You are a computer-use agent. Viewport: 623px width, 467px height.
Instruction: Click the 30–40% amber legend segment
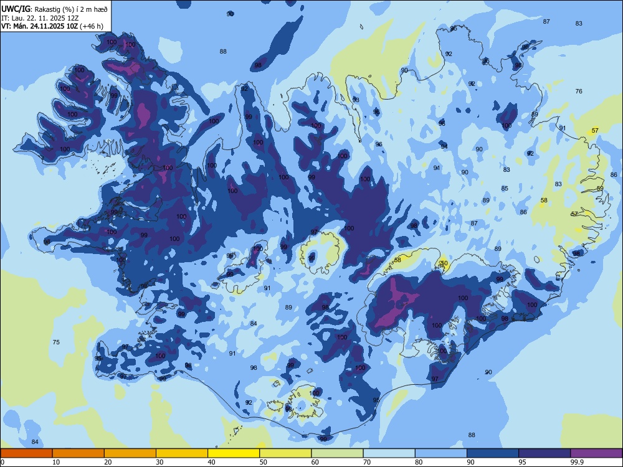click(x=182, y=453)
